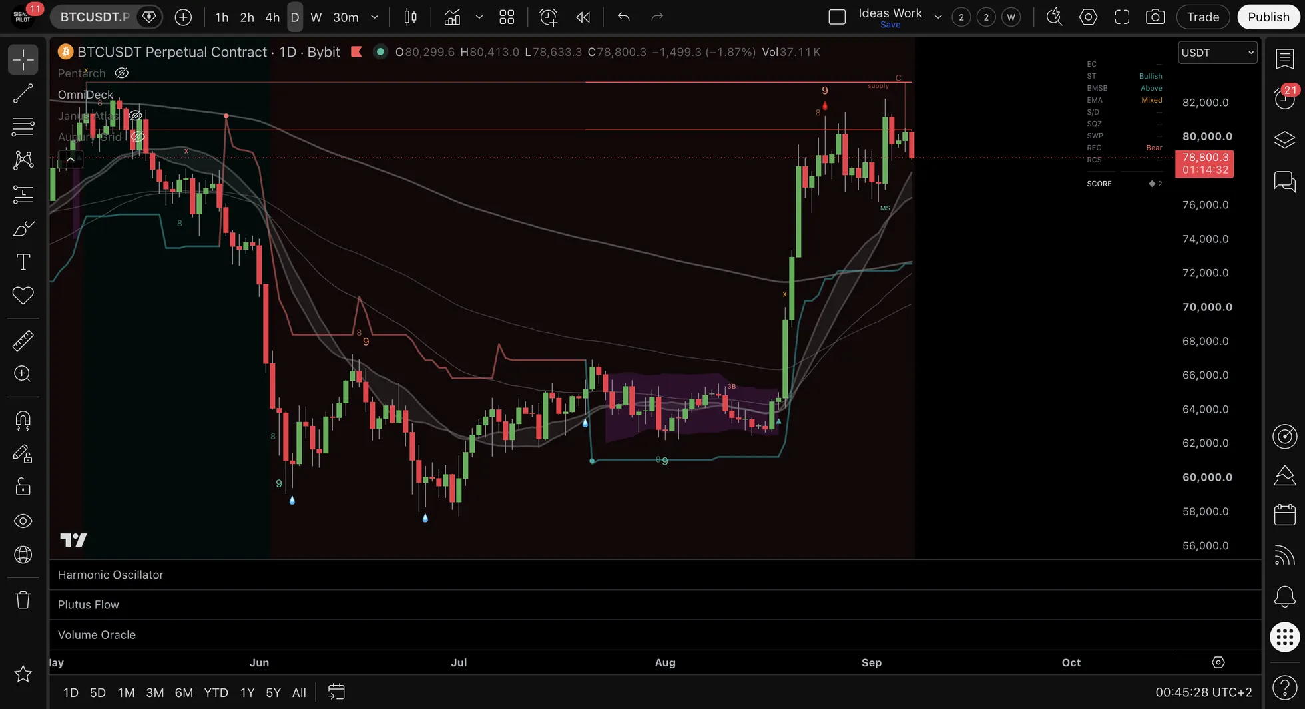Redo the last chart action
Image resolution: width=1305 pixels, height=709 pixels.
(657, 17)
